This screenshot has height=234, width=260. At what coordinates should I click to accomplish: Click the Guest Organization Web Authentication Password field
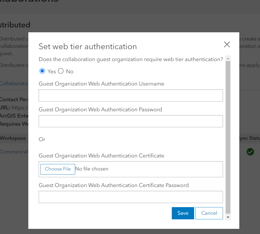click(130, 121)
